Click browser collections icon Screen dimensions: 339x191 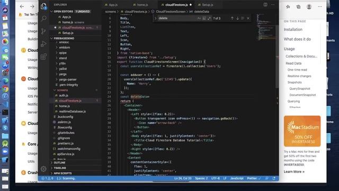tap(298, 7)
